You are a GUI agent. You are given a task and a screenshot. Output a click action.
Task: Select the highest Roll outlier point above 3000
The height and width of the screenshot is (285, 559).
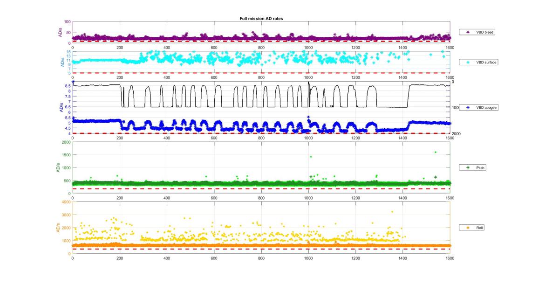pos(392,212)
